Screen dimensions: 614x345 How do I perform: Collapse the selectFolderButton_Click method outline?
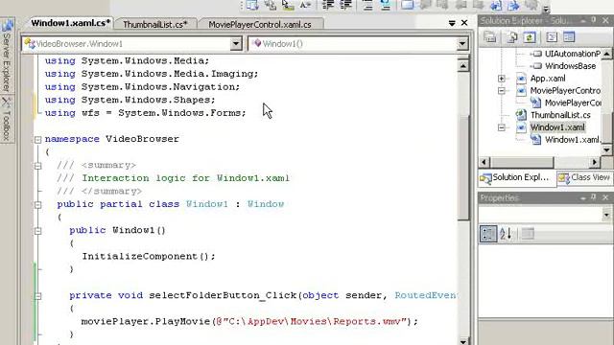point(37,296)
